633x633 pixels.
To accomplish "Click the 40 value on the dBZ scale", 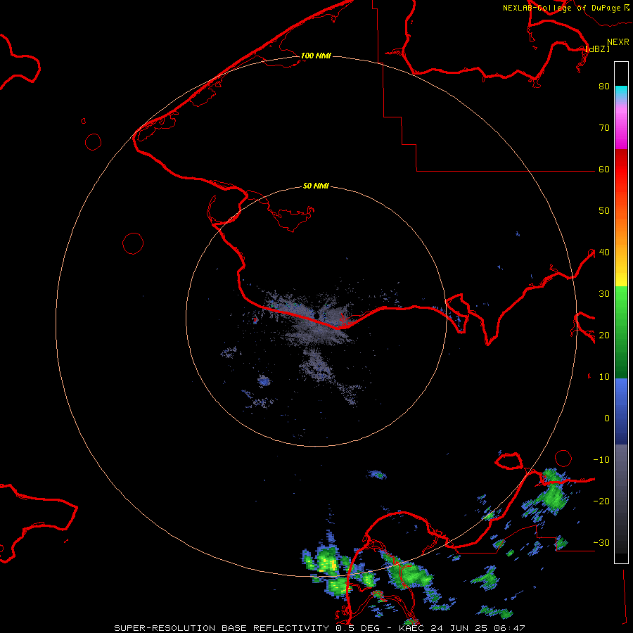I will pyautogui.click(x=604, y=252).
